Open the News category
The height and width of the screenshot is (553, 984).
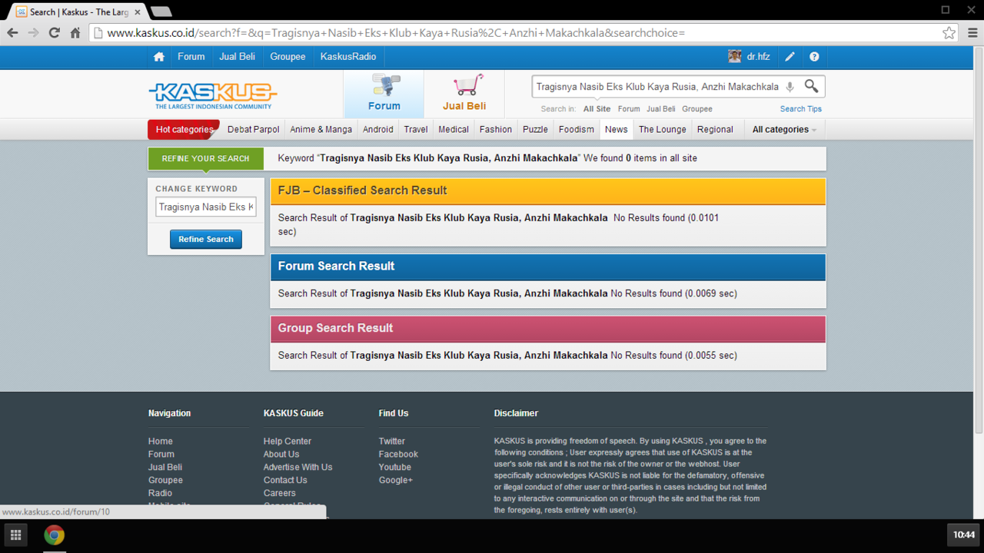pos(616,130)
